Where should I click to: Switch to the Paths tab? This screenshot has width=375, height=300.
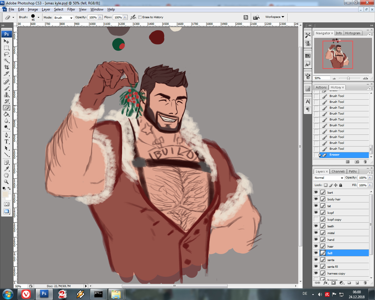coord(353,171)
